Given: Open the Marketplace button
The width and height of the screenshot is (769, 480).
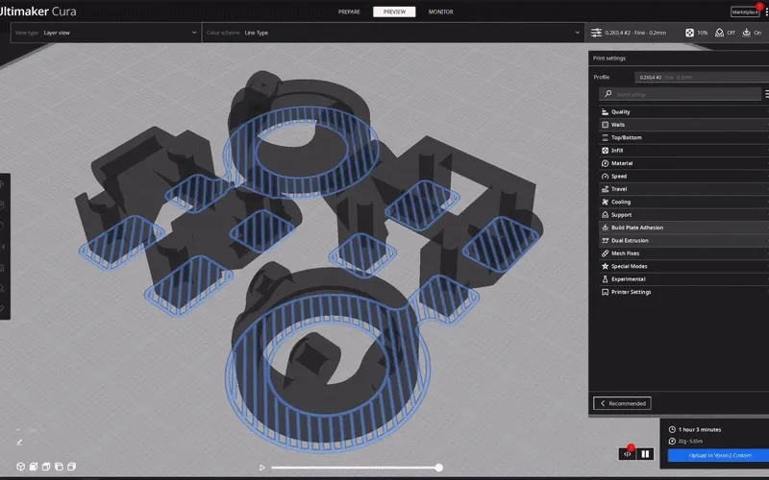Looking at the screenshot, I should pos(745,12).
